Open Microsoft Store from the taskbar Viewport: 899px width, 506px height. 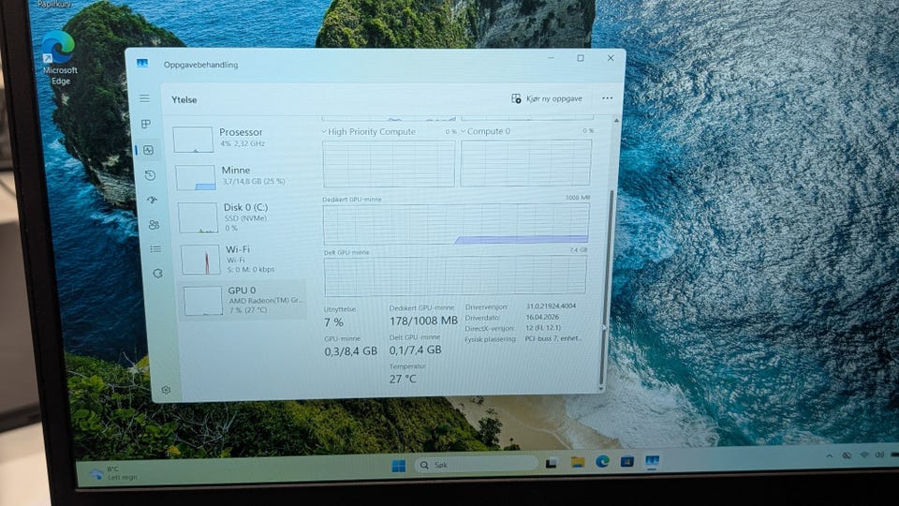(x=627, y=461)
